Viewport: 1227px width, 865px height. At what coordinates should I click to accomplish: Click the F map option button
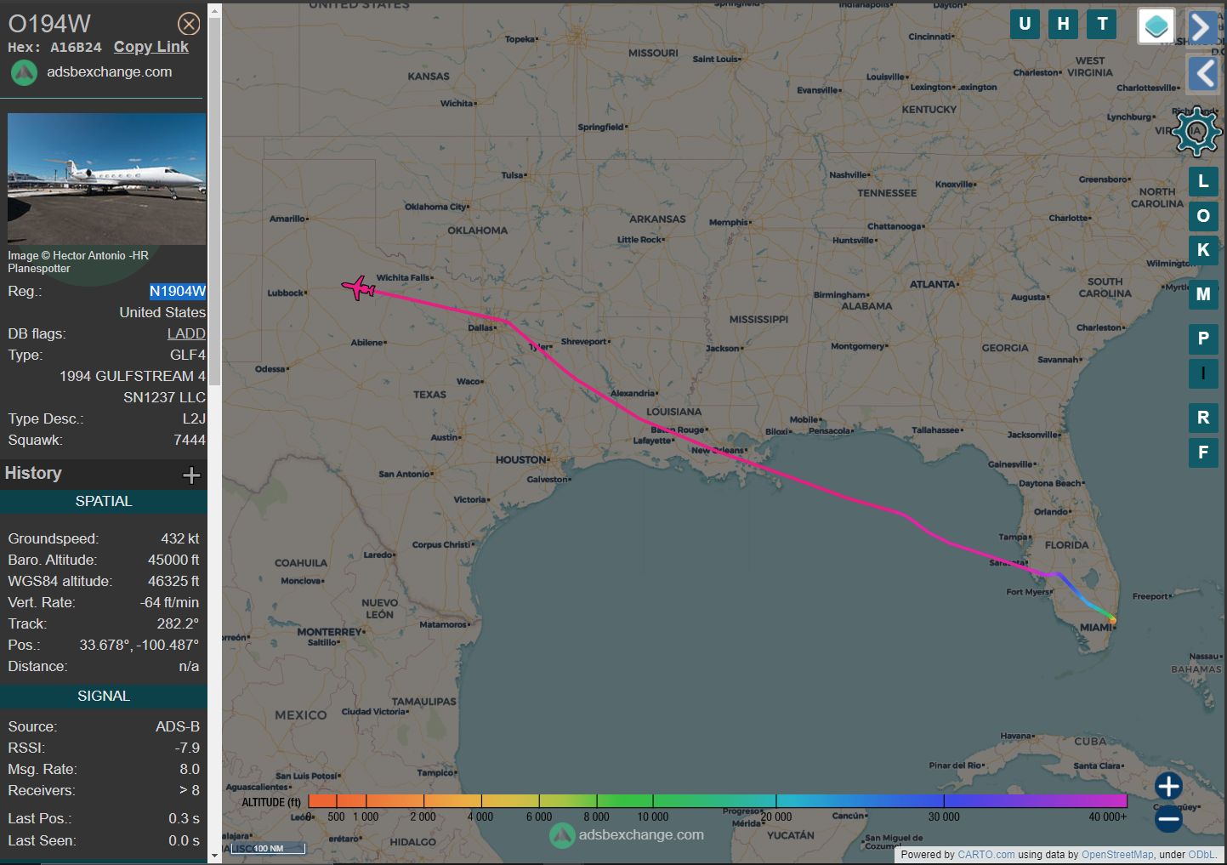coord(1203,452)
